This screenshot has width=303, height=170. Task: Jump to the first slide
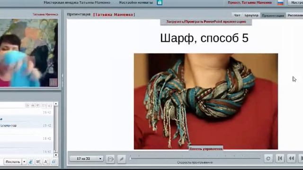click(x=280, y=159)
